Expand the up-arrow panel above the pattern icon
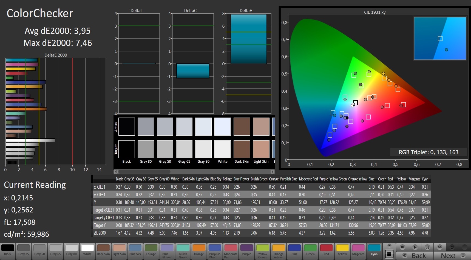Viewport: 471px width, 260px height. (389, 245)
